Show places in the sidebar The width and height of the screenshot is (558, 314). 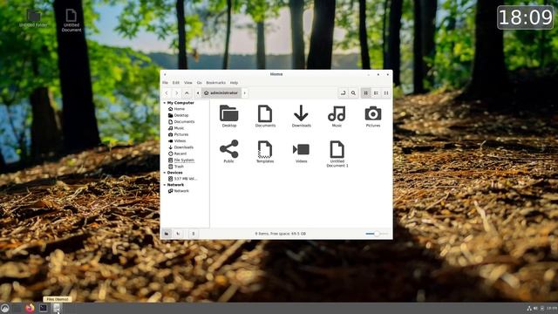click(167, 234)
